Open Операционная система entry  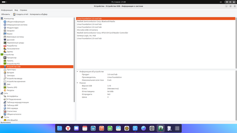(17, 25)
